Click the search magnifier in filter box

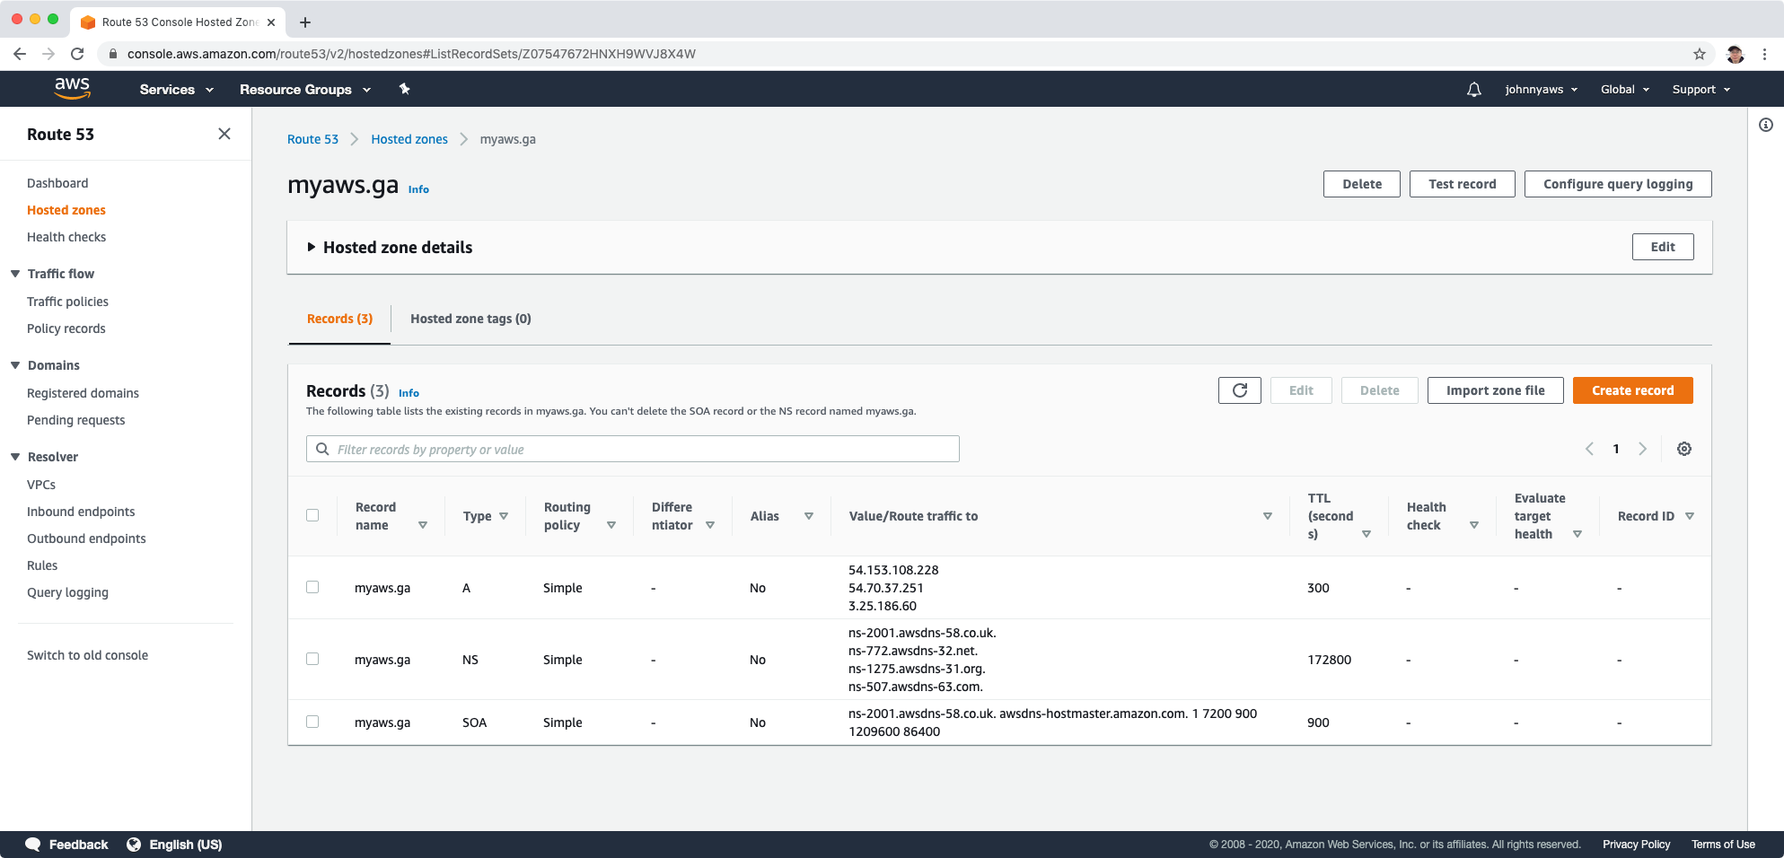(x=322, y=449)
